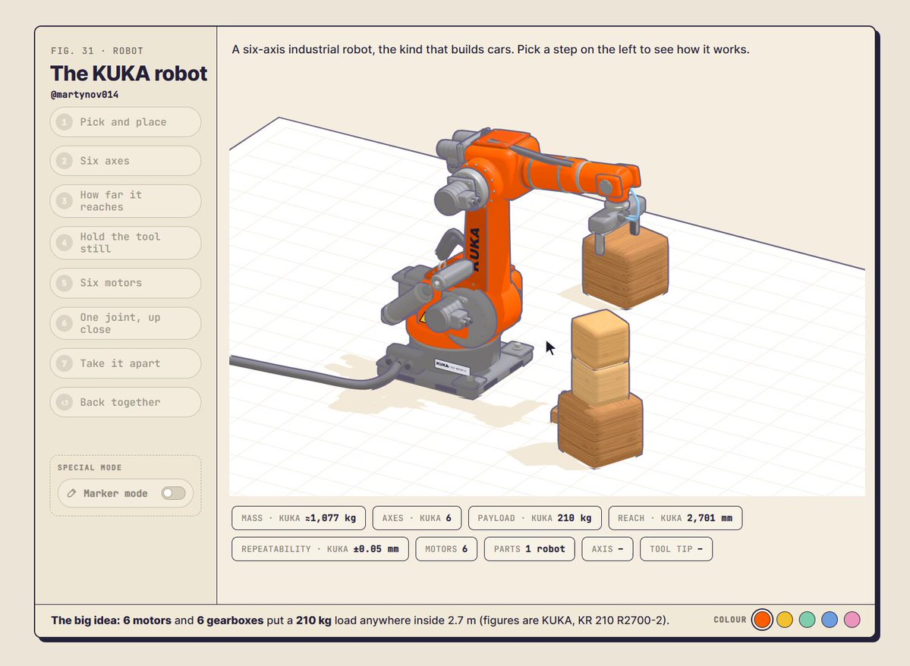
Task: Click the step 7 number circle
Action: tap(65, 363)
